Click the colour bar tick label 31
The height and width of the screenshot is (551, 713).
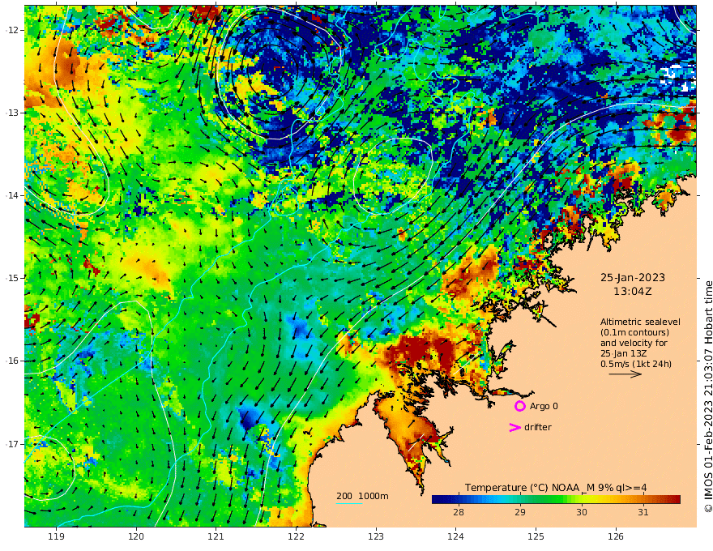click(643, 512)
